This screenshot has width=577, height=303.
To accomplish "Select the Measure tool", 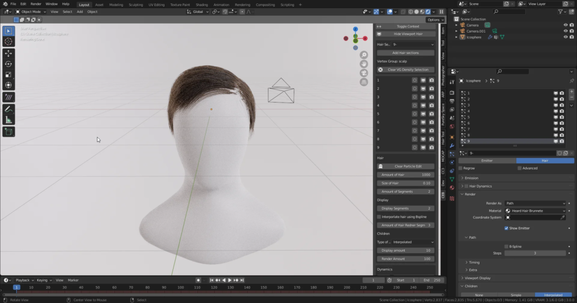I will pos(8,119).
